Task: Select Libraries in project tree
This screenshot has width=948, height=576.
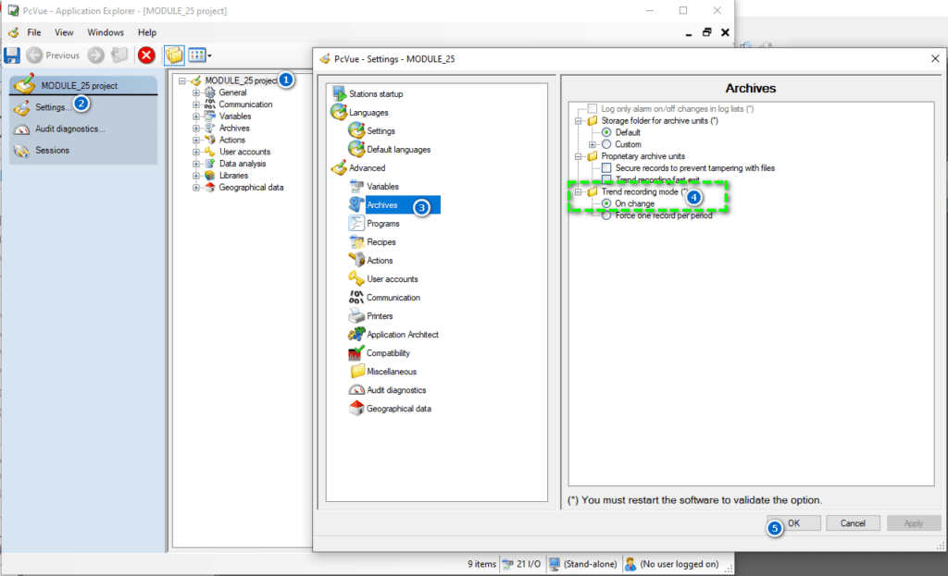Action: point(233,176)
